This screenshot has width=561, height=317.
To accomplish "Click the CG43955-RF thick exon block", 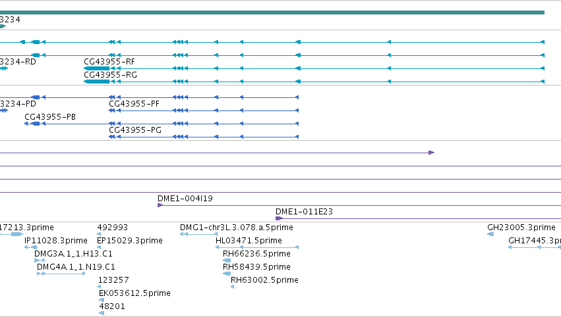I will [x=97, y=68].
